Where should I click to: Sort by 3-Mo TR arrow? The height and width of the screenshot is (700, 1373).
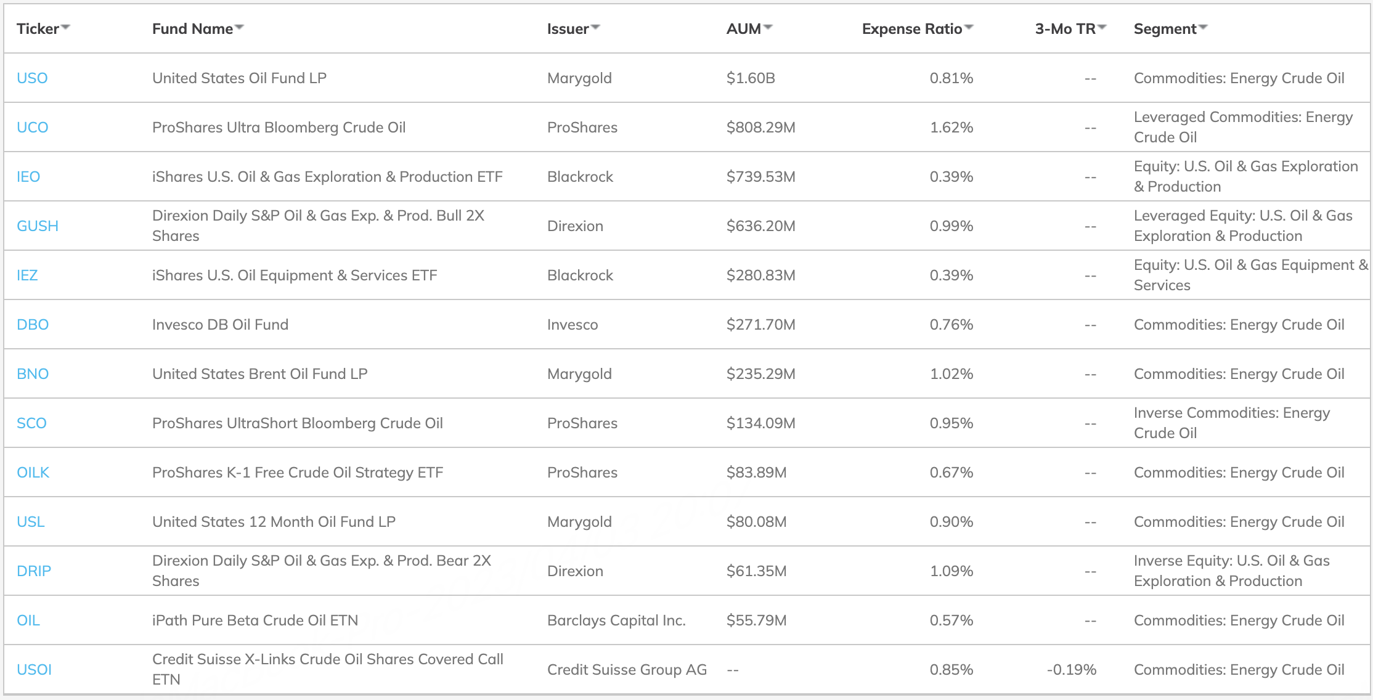pyautogui.click(x=1102, y=27)
